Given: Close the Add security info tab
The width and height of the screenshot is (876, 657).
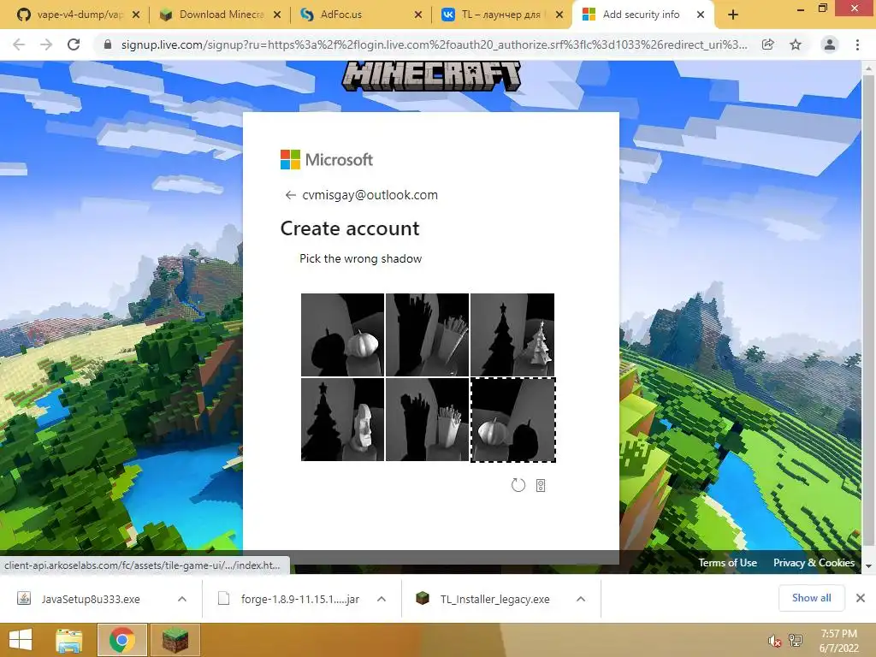Looking at the screenshot, I should 701,15.
